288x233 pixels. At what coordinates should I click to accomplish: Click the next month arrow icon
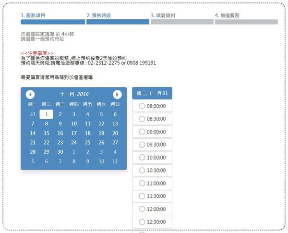pos(117,94)
